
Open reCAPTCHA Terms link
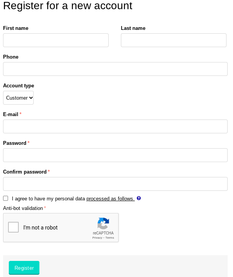(x=110, y=238)
